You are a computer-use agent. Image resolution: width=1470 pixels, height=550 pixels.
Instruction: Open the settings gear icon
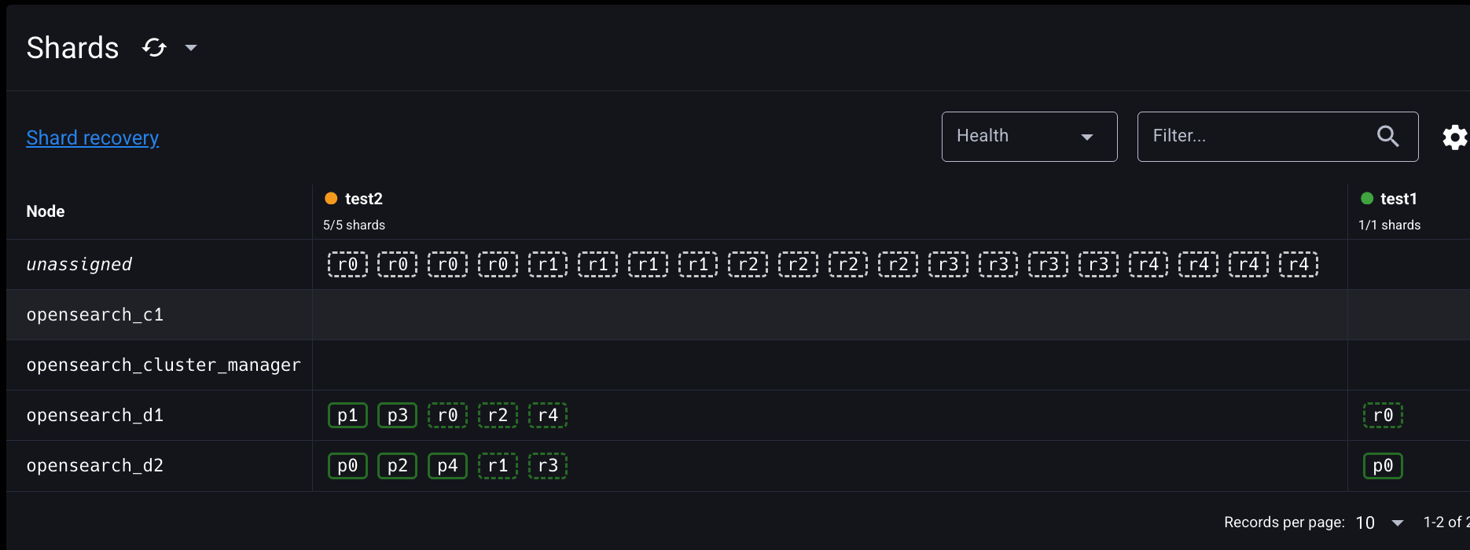pos(1454,137)
